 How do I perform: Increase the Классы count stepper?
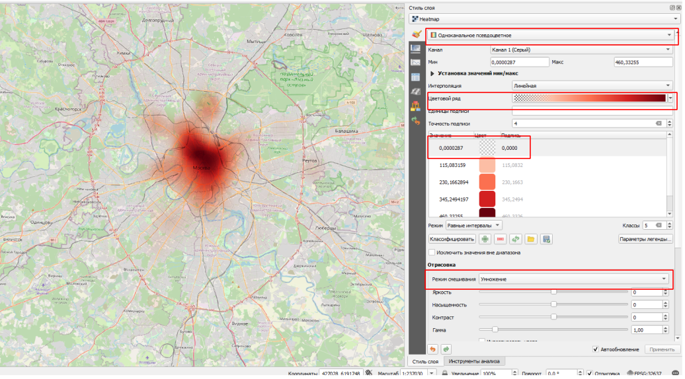(x=669, y=224)
